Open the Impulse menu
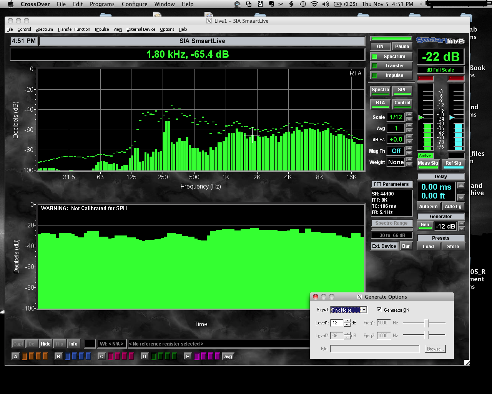 point(102,29)
